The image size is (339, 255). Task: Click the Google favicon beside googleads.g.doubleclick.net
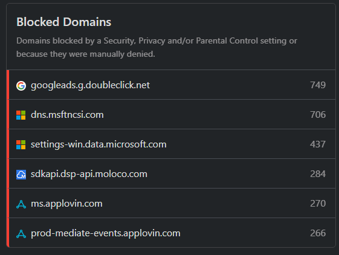pyautogui.click(x=21, y=86)
